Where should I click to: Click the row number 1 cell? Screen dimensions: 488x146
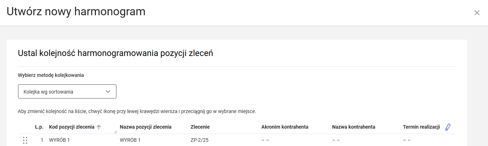[42, 140]
